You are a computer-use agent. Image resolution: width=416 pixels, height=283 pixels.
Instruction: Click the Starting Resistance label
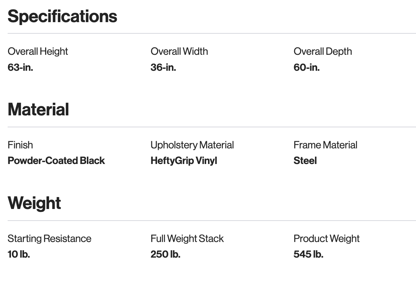tap(49, 239)
